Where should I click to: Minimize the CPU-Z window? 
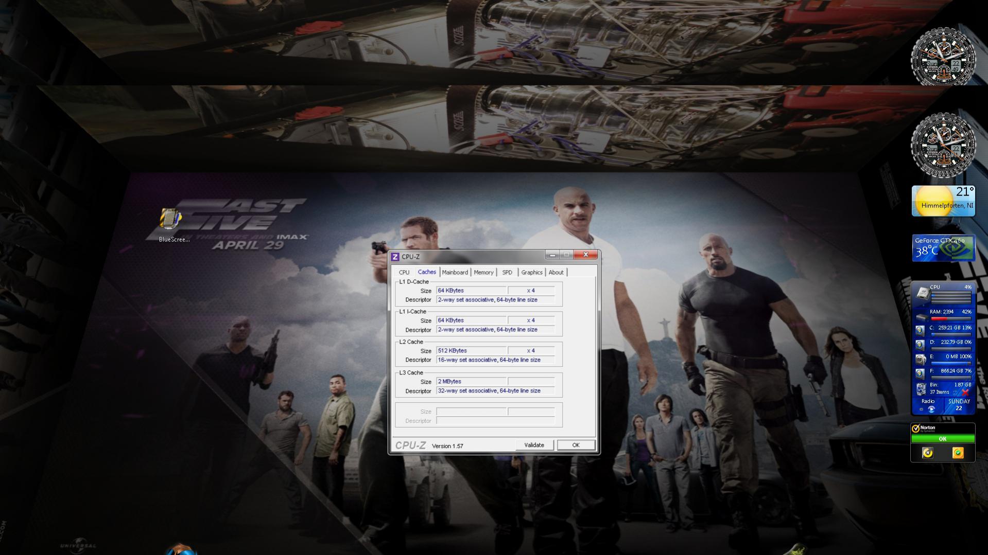point(552,255)
